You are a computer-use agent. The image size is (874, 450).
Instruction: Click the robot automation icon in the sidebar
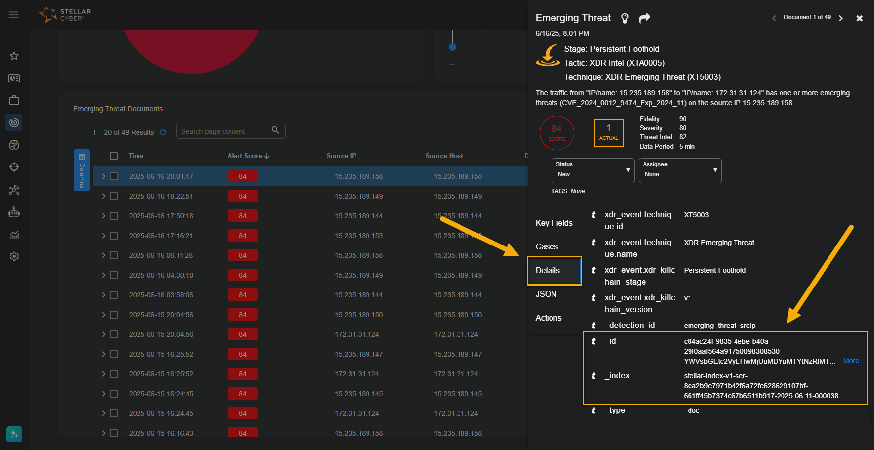click(13, 212)
